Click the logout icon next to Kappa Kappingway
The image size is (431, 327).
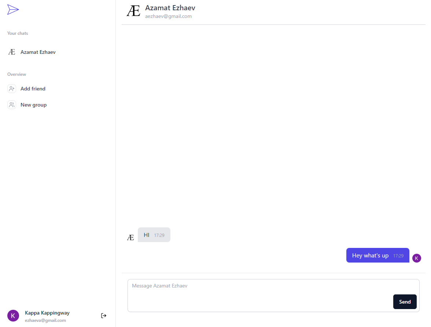click(104, 315)
